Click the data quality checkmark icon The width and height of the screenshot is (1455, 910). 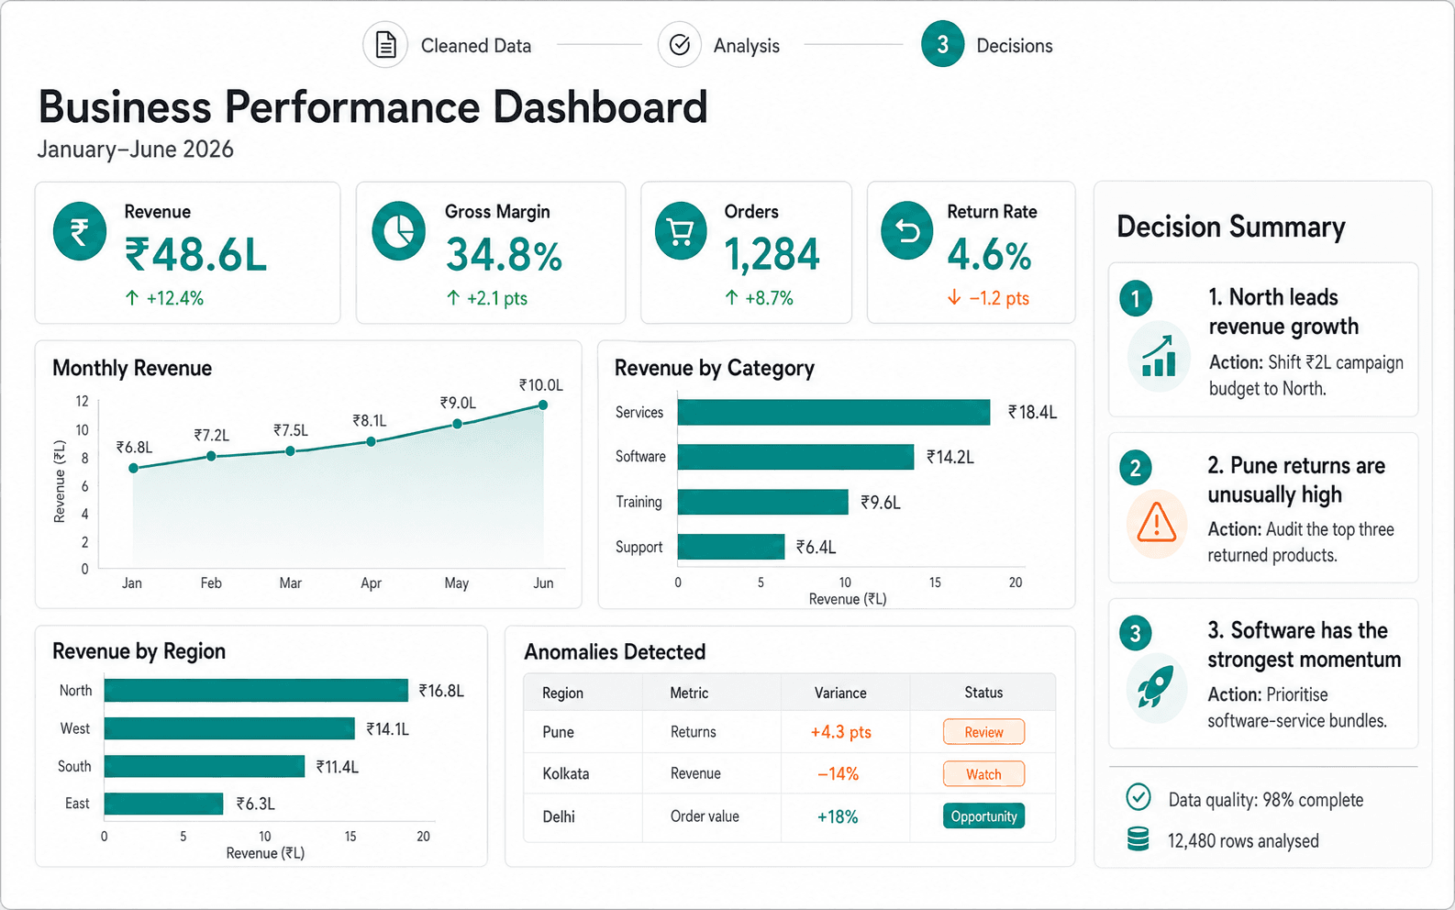(x=1138, y=797)
